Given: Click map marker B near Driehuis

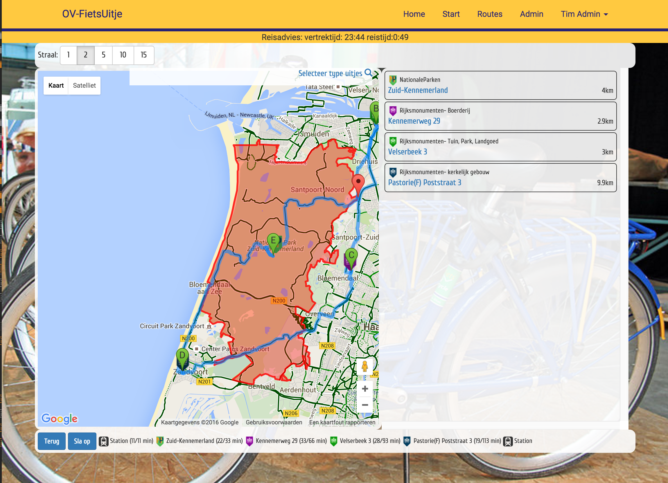Looking at the screenshot, I should point(374,112).
